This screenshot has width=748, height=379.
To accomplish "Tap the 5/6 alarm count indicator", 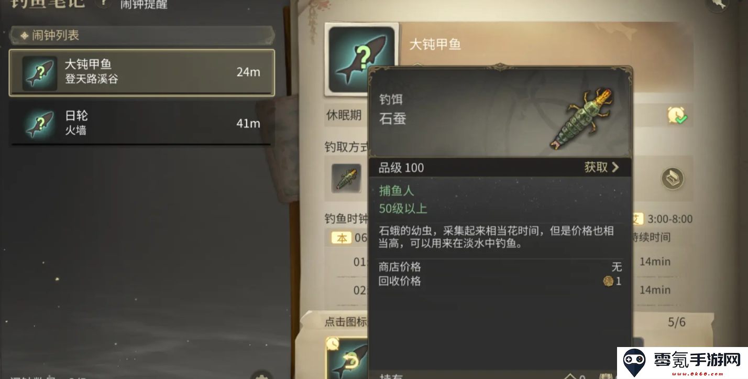I will (x=676, y=322).
